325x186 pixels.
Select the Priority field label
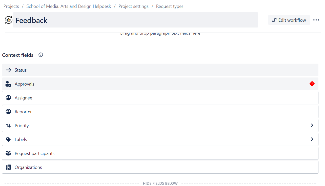(22, 126)
